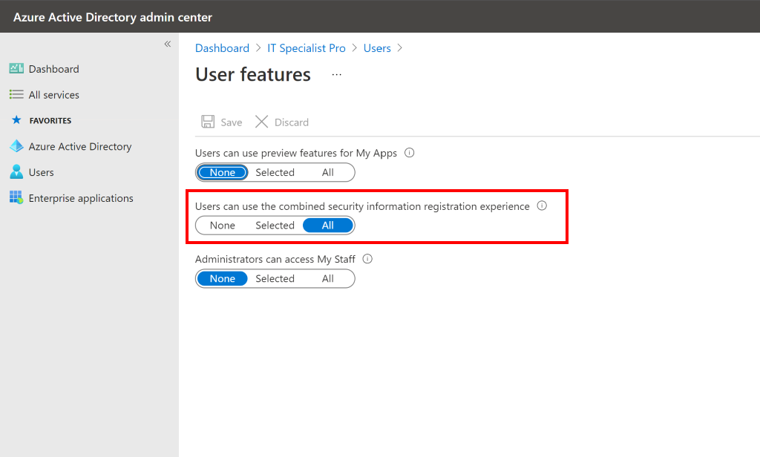This screenshot has height=457, width=760.
Task: Click the All services list icon
Action: click(x=16, y=94)
